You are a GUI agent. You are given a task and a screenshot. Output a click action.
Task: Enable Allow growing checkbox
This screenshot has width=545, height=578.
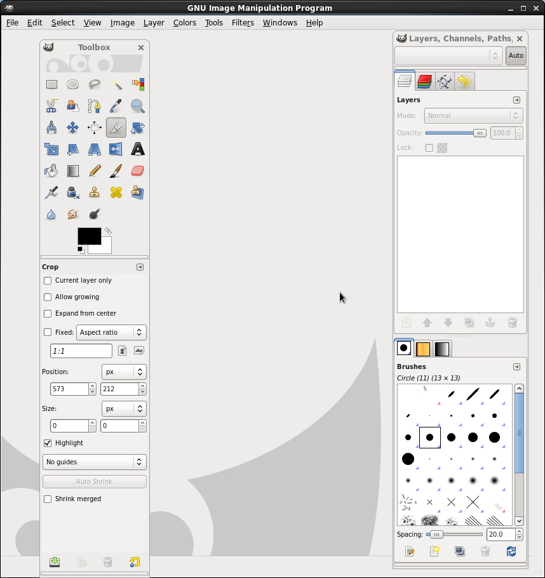point(48,297)
